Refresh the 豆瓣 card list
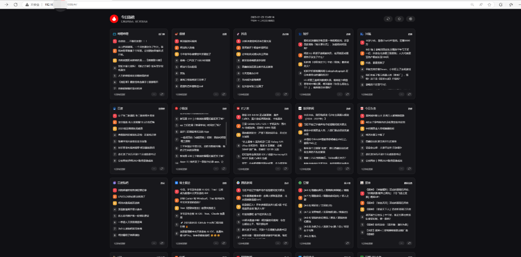 click(x=347, y=244)
